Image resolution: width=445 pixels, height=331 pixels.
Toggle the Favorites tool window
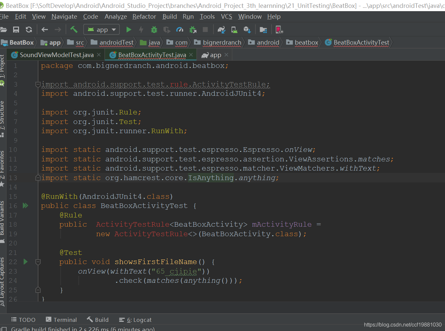[2, 169]
